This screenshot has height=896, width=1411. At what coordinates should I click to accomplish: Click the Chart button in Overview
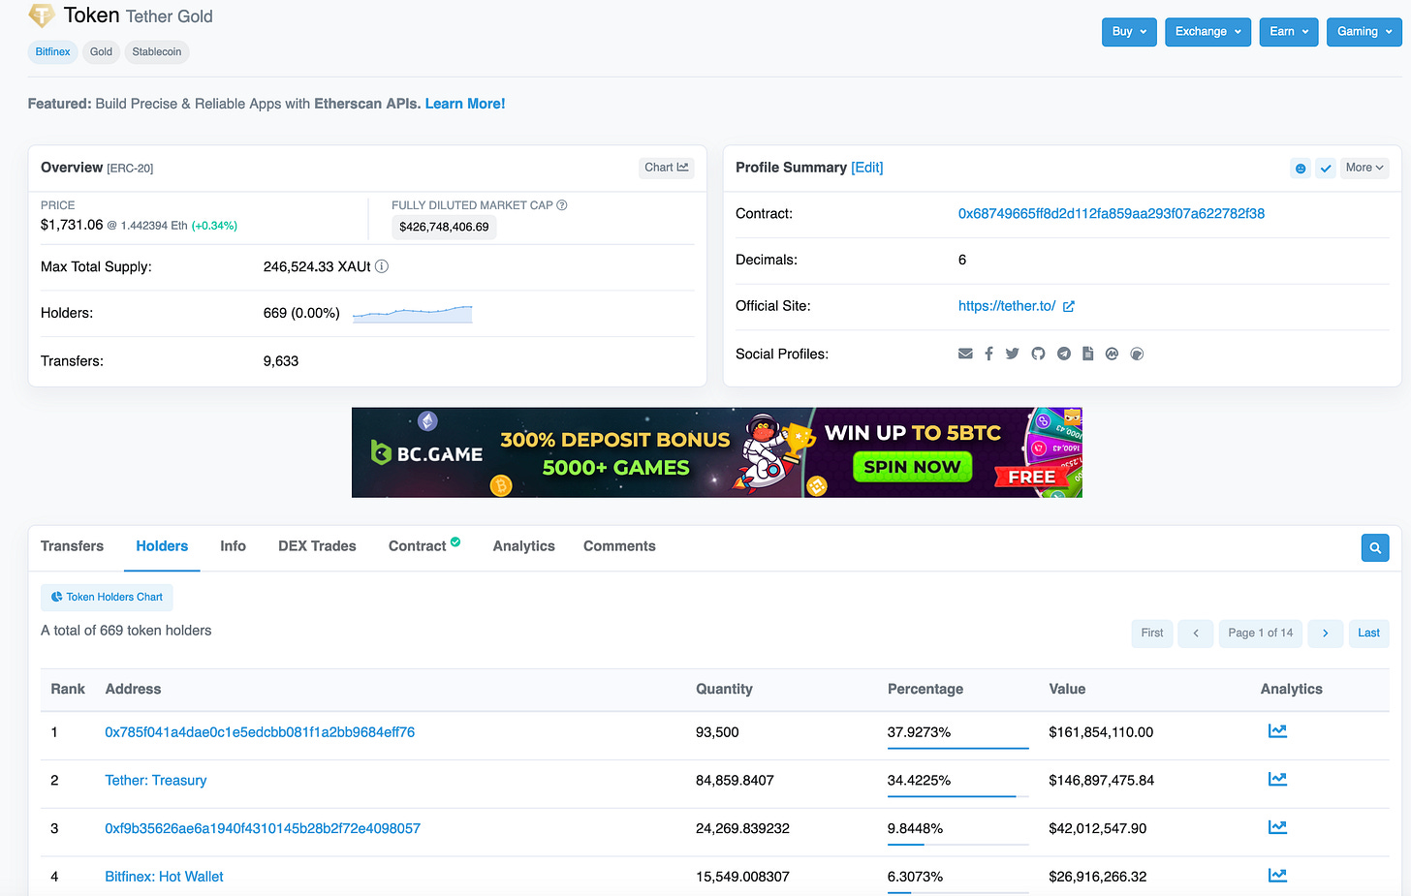coord(667,168)
